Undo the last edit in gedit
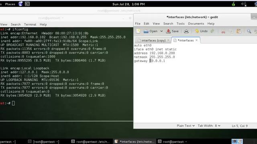 (x=201, y=31)
